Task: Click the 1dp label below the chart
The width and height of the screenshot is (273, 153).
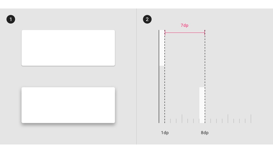Action: [x=165, y=133]
